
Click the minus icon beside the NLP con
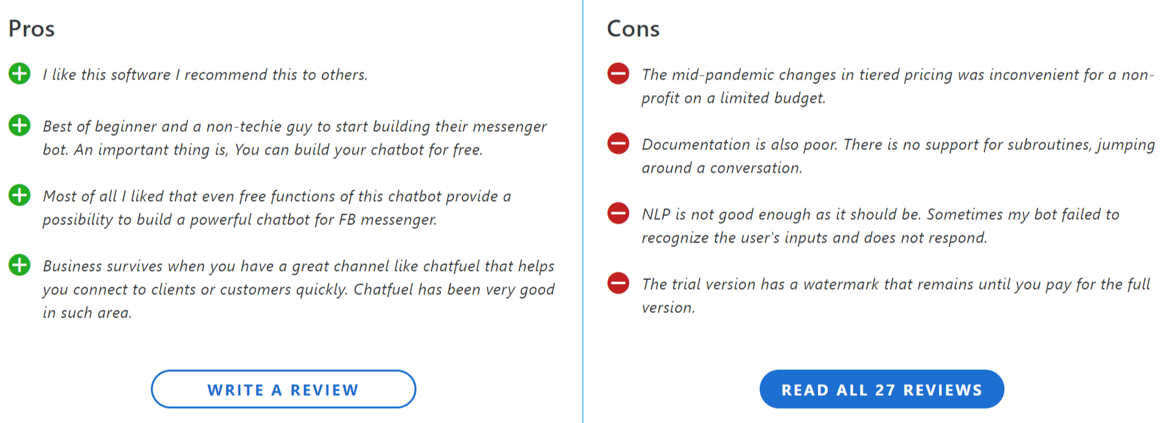pyautogui.click(x=619, y=213)
